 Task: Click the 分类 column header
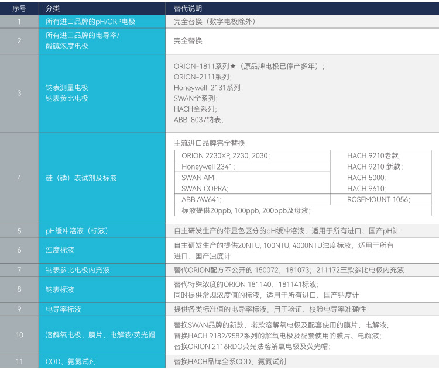point(102,8)
